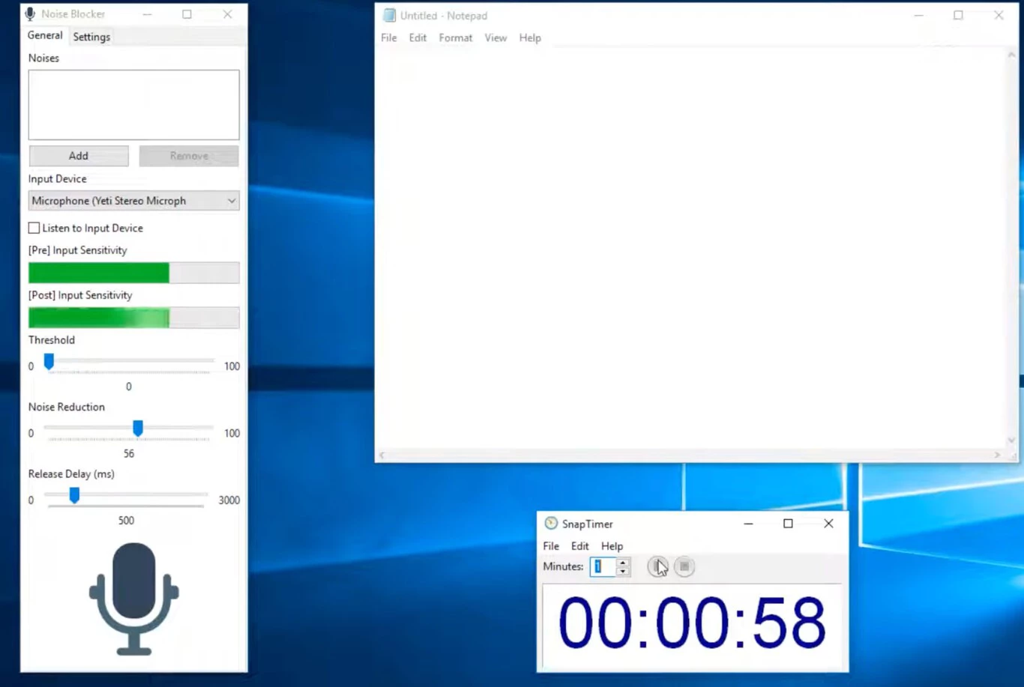1024x687 pixels.
Task: Open the Help menu in SnapTimer
Action: [x=612, y=546]
